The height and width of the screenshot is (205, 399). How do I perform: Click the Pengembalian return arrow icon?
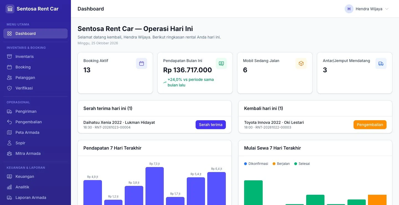tap(9, 122)
